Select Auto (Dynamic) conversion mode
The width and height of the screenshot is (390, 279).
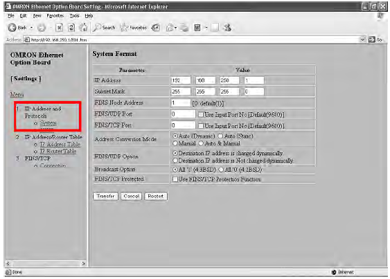pos(175,136)
